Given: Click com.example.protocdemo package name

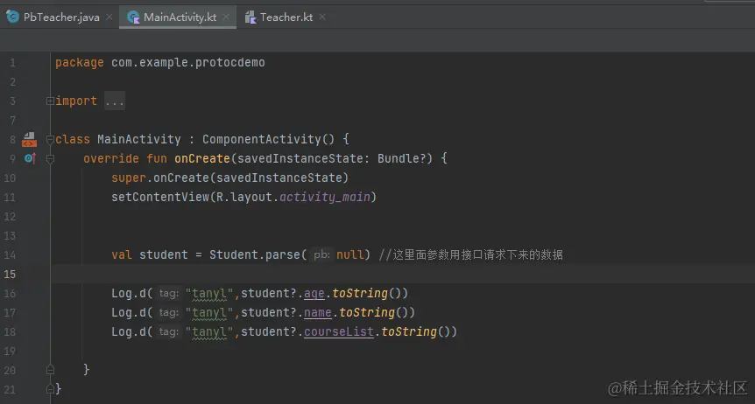Looking at the screenshot, I should [x=188, y=63].
